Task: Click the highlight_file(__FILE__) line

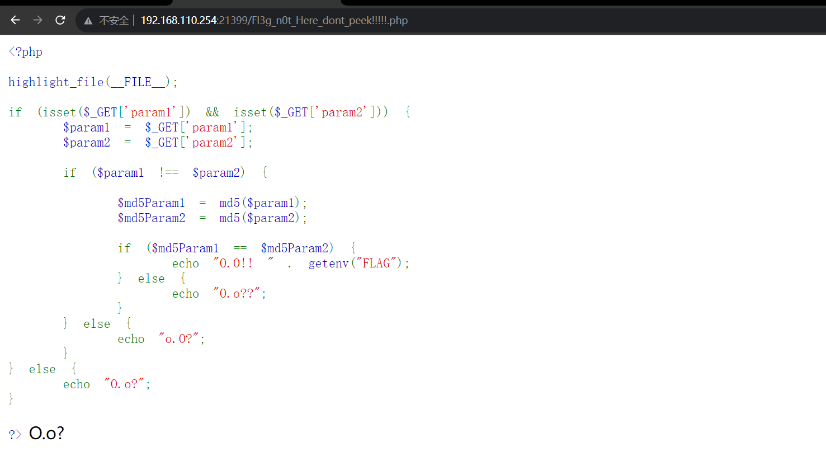Action: tap(93, 82)
